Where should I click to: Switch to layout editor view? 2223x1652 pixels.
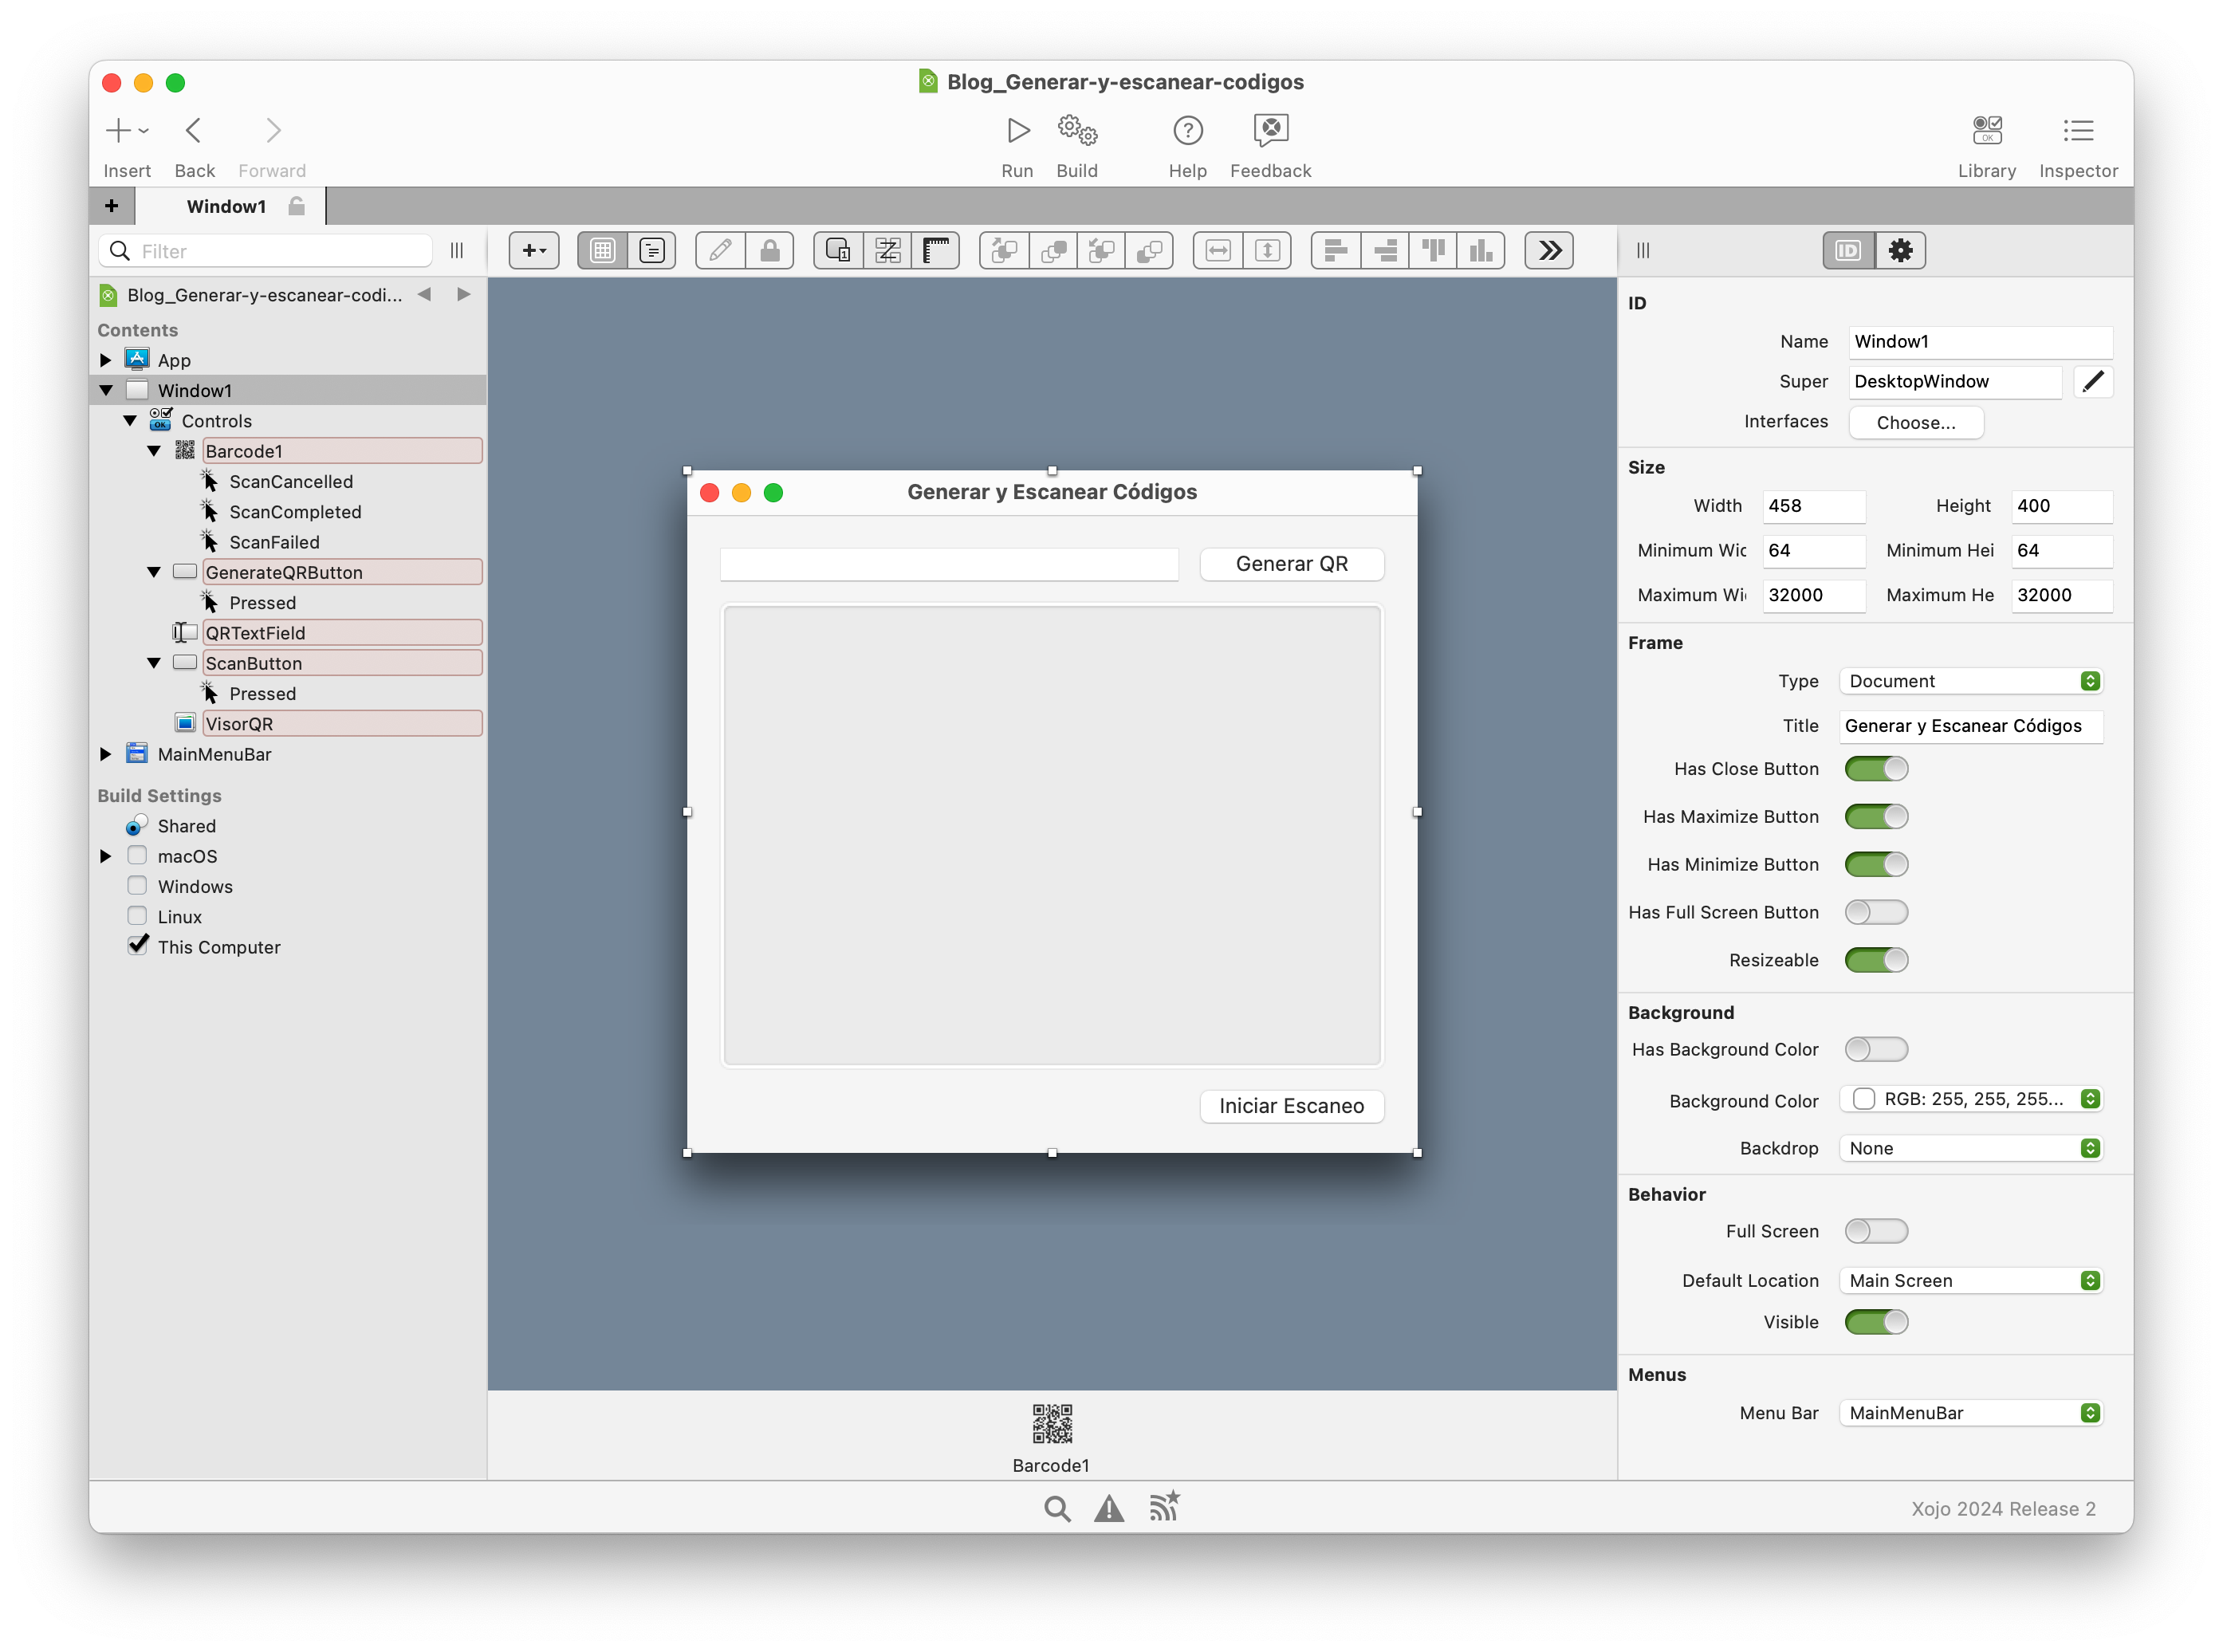coord(602,250)
